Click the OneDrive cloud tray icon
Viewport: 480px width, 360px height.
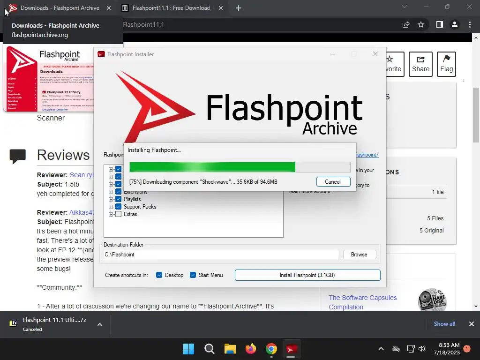tap(396, 349)
